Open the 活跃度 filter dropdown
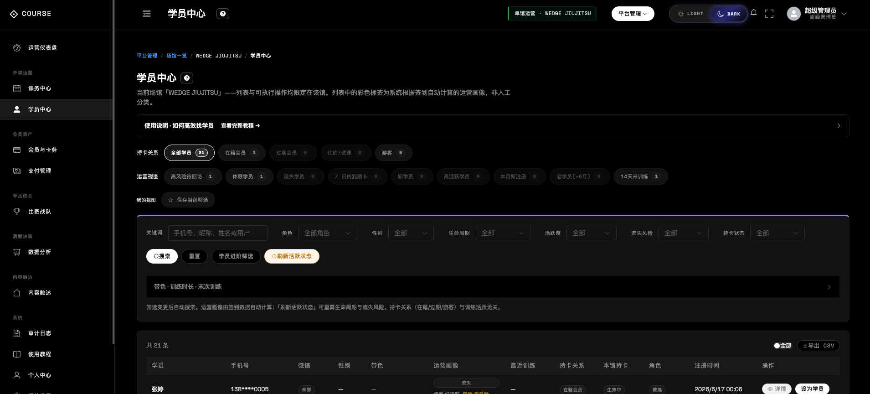Screen dimensions: 870x394 [592, 233]
